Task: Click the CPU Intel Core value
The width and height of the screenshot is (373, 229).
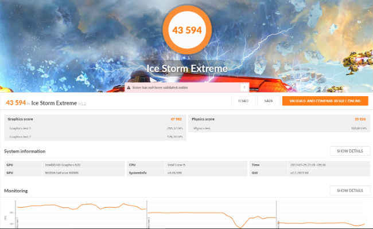Action: [177, 165]
